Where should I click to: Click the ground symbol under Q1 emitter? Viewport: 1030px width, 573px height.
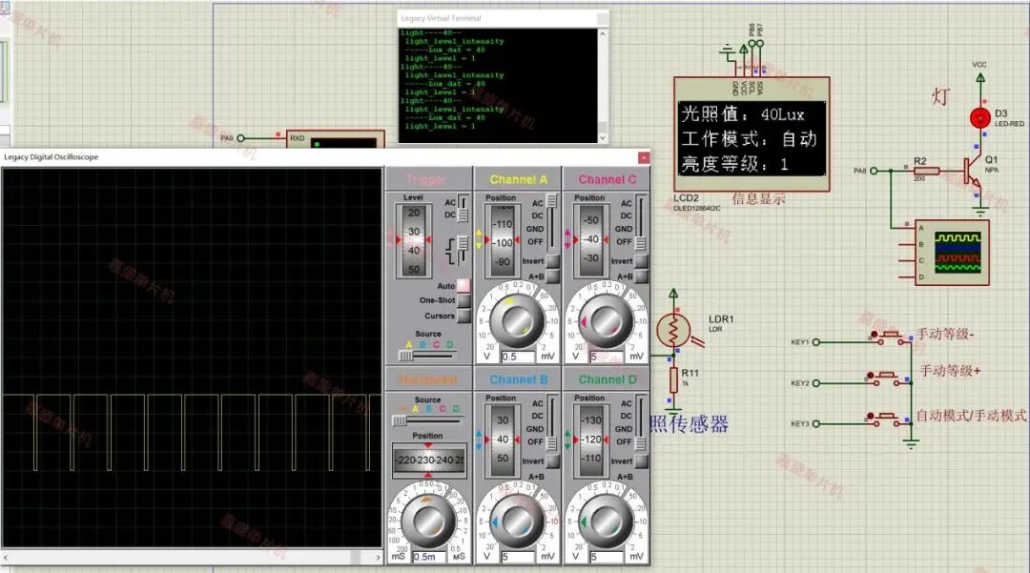pyautogui.click(x=980, y=212)
